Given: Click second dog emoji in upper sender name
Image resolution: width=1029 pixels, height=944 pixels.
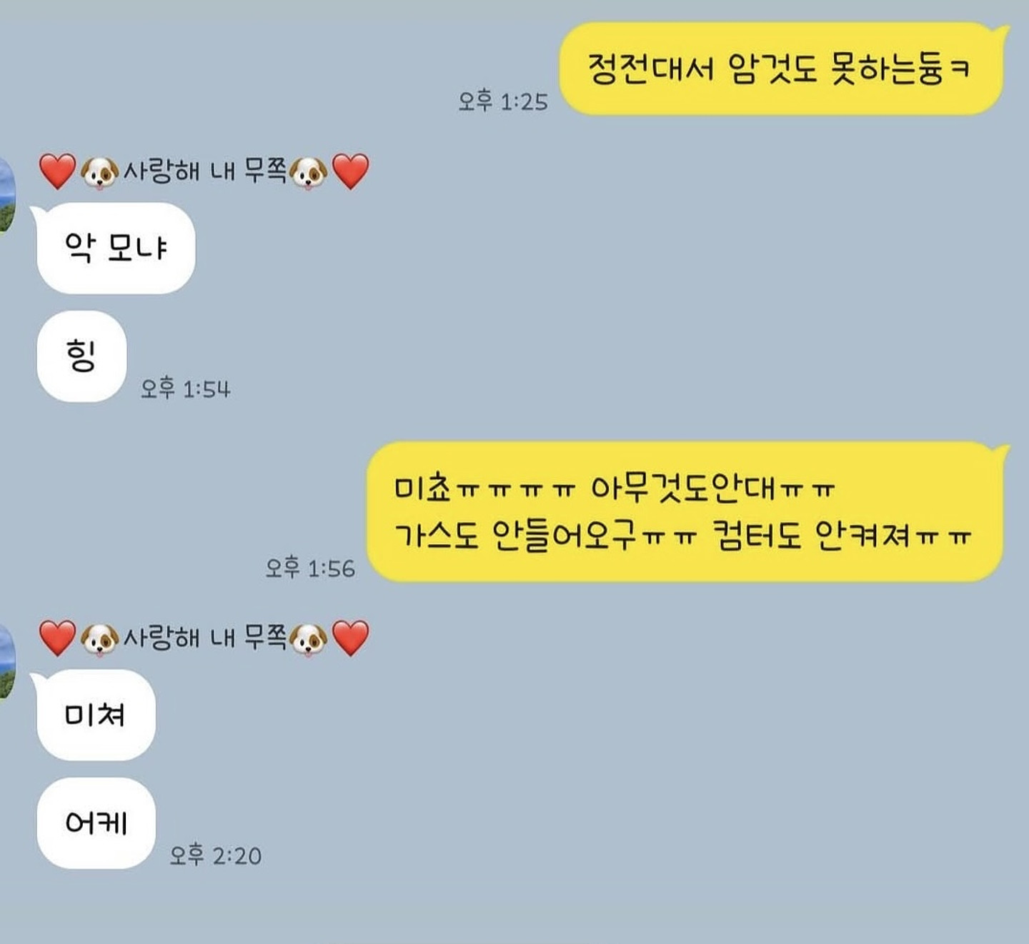Looking at the screenshot, I should tap(309, 172).
